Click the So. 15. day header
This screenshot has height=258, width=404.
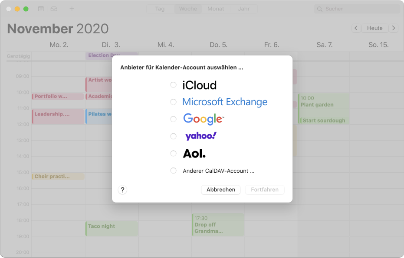tap(378, 45)
